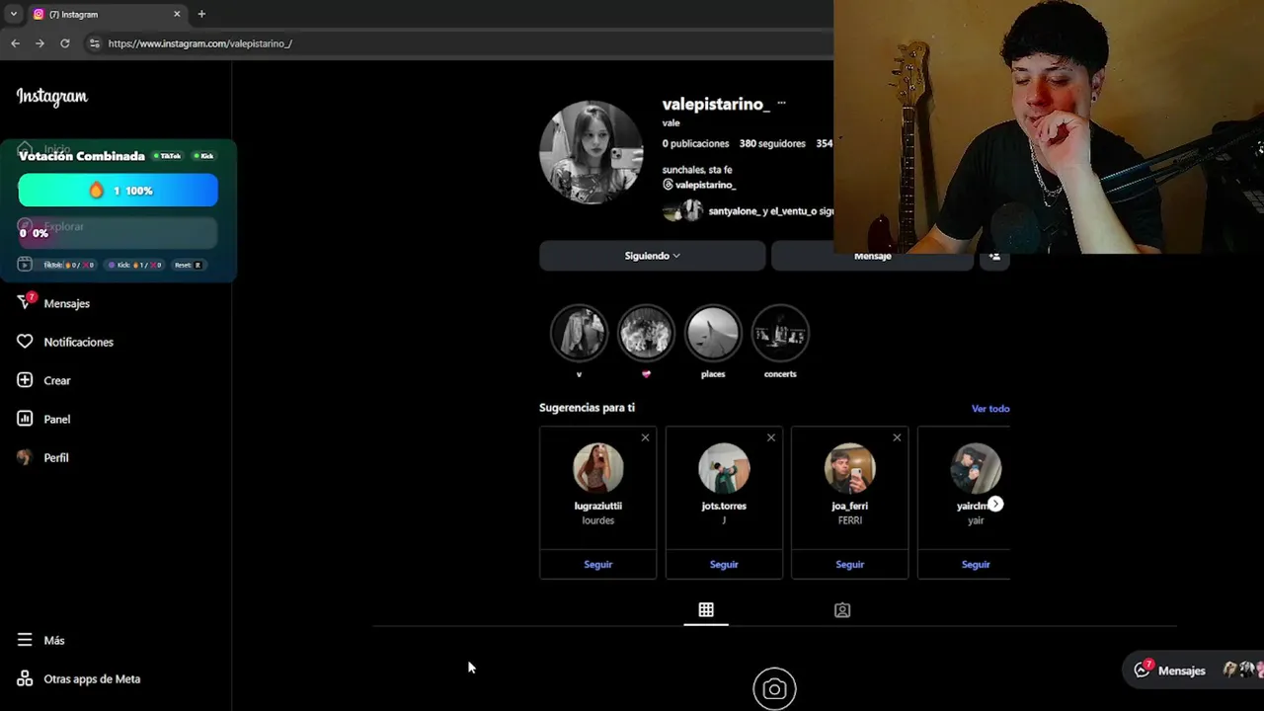This screenshot has height=711, width=1264.
Task: Follow yair with Seguir
Action: (x=976, y=565)
